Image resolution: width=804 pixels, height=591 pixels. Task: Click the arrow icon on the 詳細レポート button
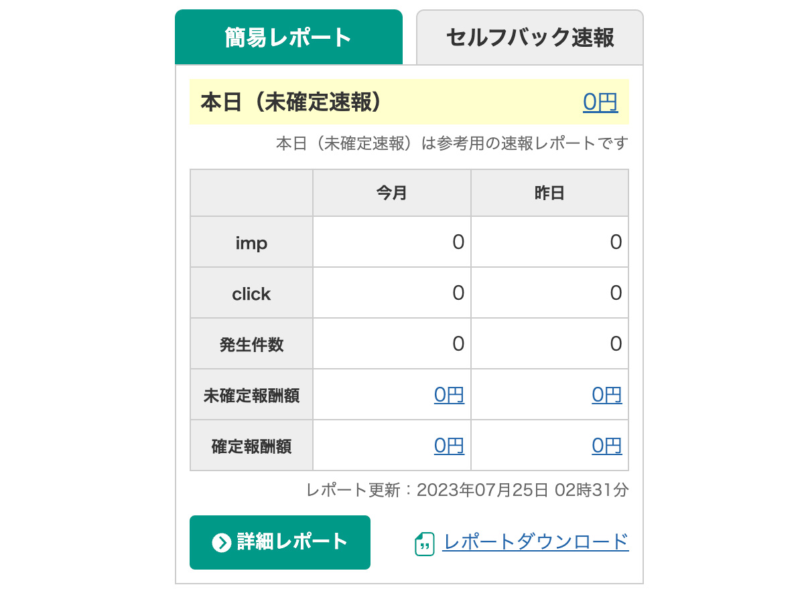[221, 542]
